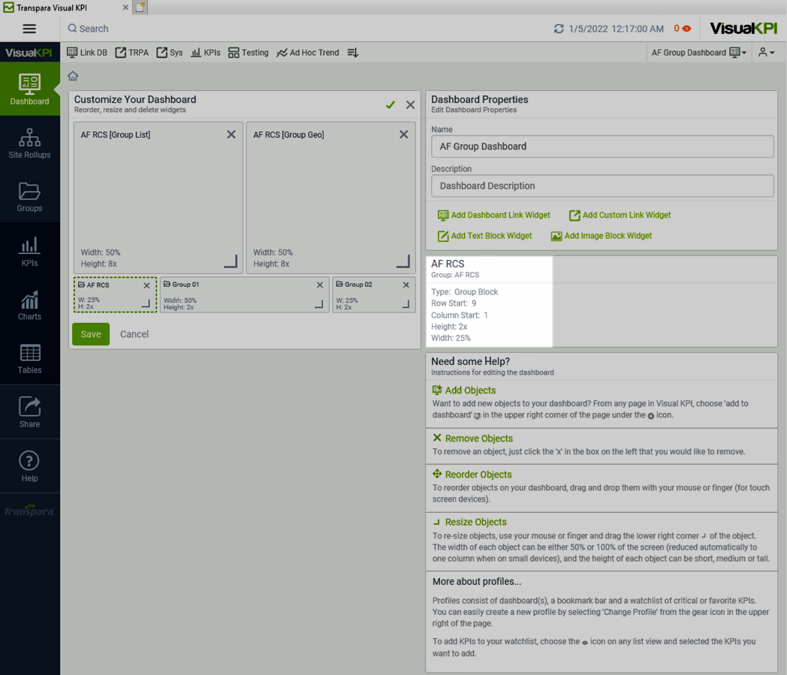Click the refresh icon beside the date
787x675 pixels.
click(558, 29)
